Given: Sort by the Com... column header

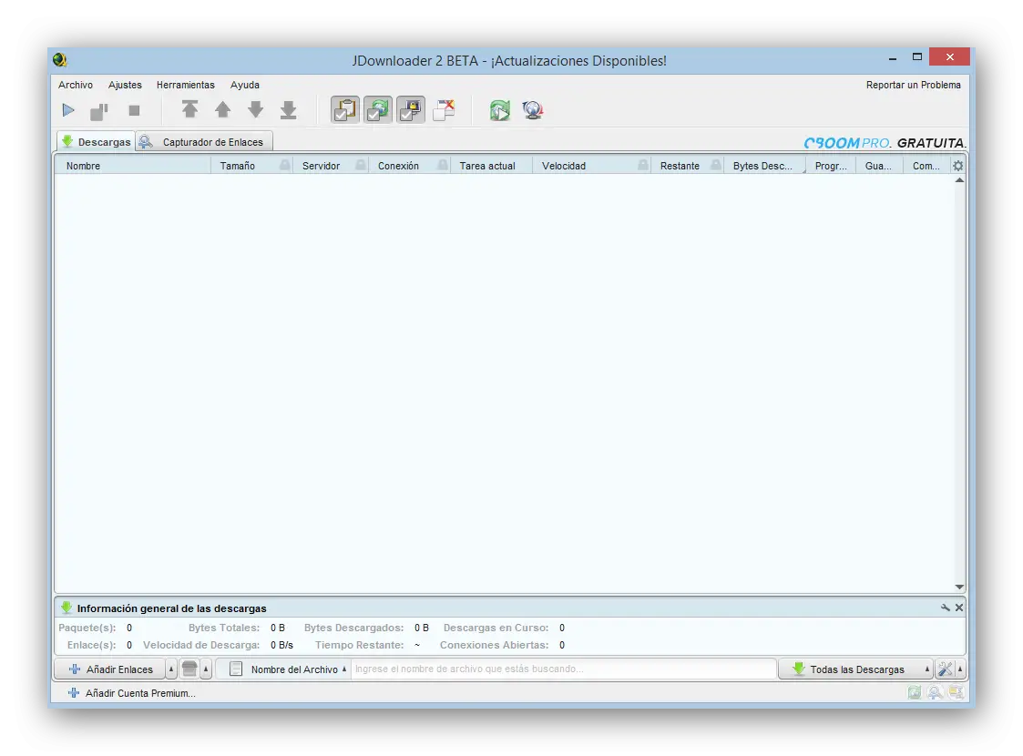Looking at the screenshot, I should 926,166.
